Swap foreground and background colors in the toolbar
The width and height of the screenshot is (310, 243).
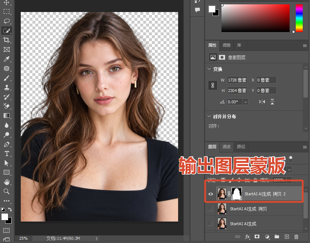point(10,209)
